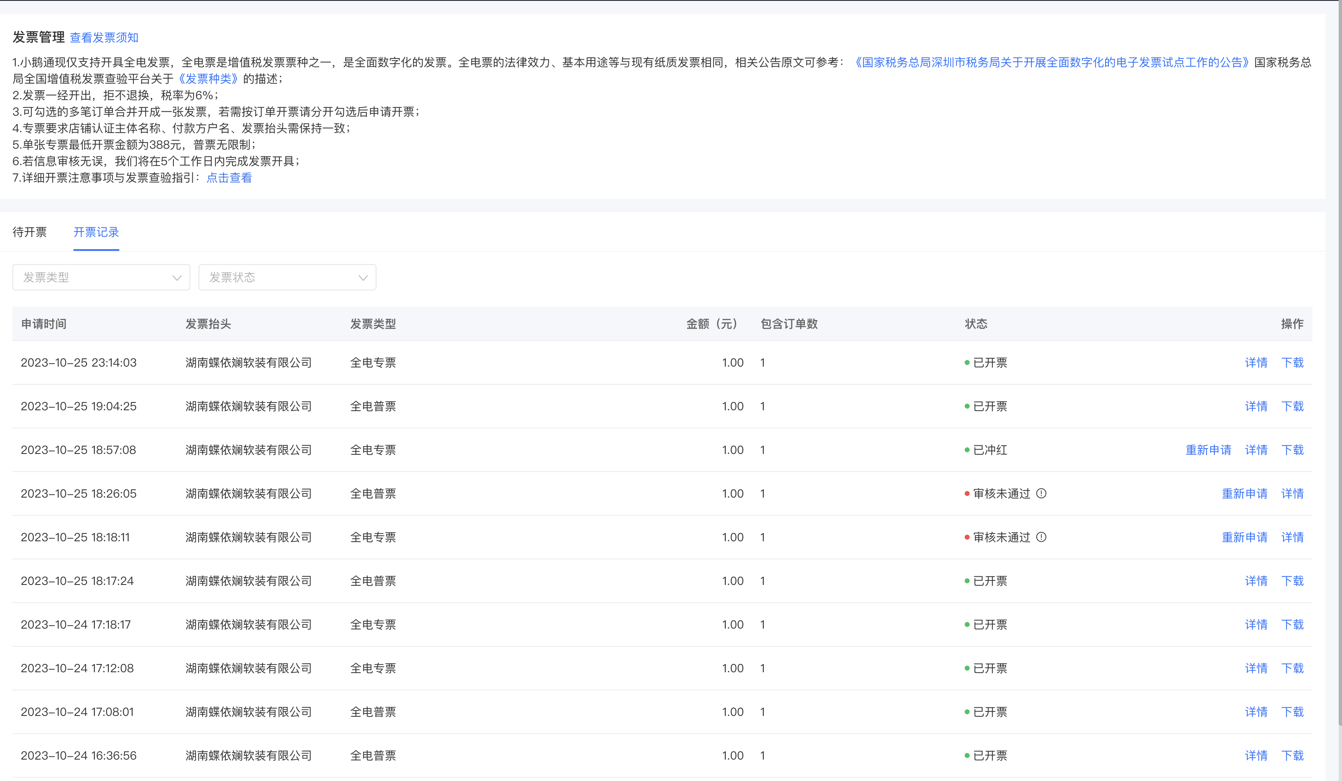View 详情 for the 16:36:56 invoice
The image size is (1342, 781).
pyautogui.click(x=1256, y=755)
